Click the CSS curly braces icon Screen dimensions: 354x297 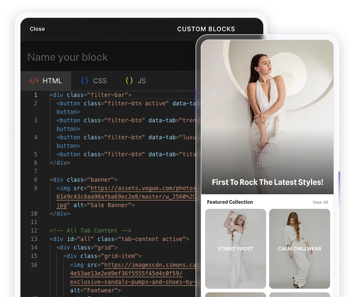pos(84,81)
